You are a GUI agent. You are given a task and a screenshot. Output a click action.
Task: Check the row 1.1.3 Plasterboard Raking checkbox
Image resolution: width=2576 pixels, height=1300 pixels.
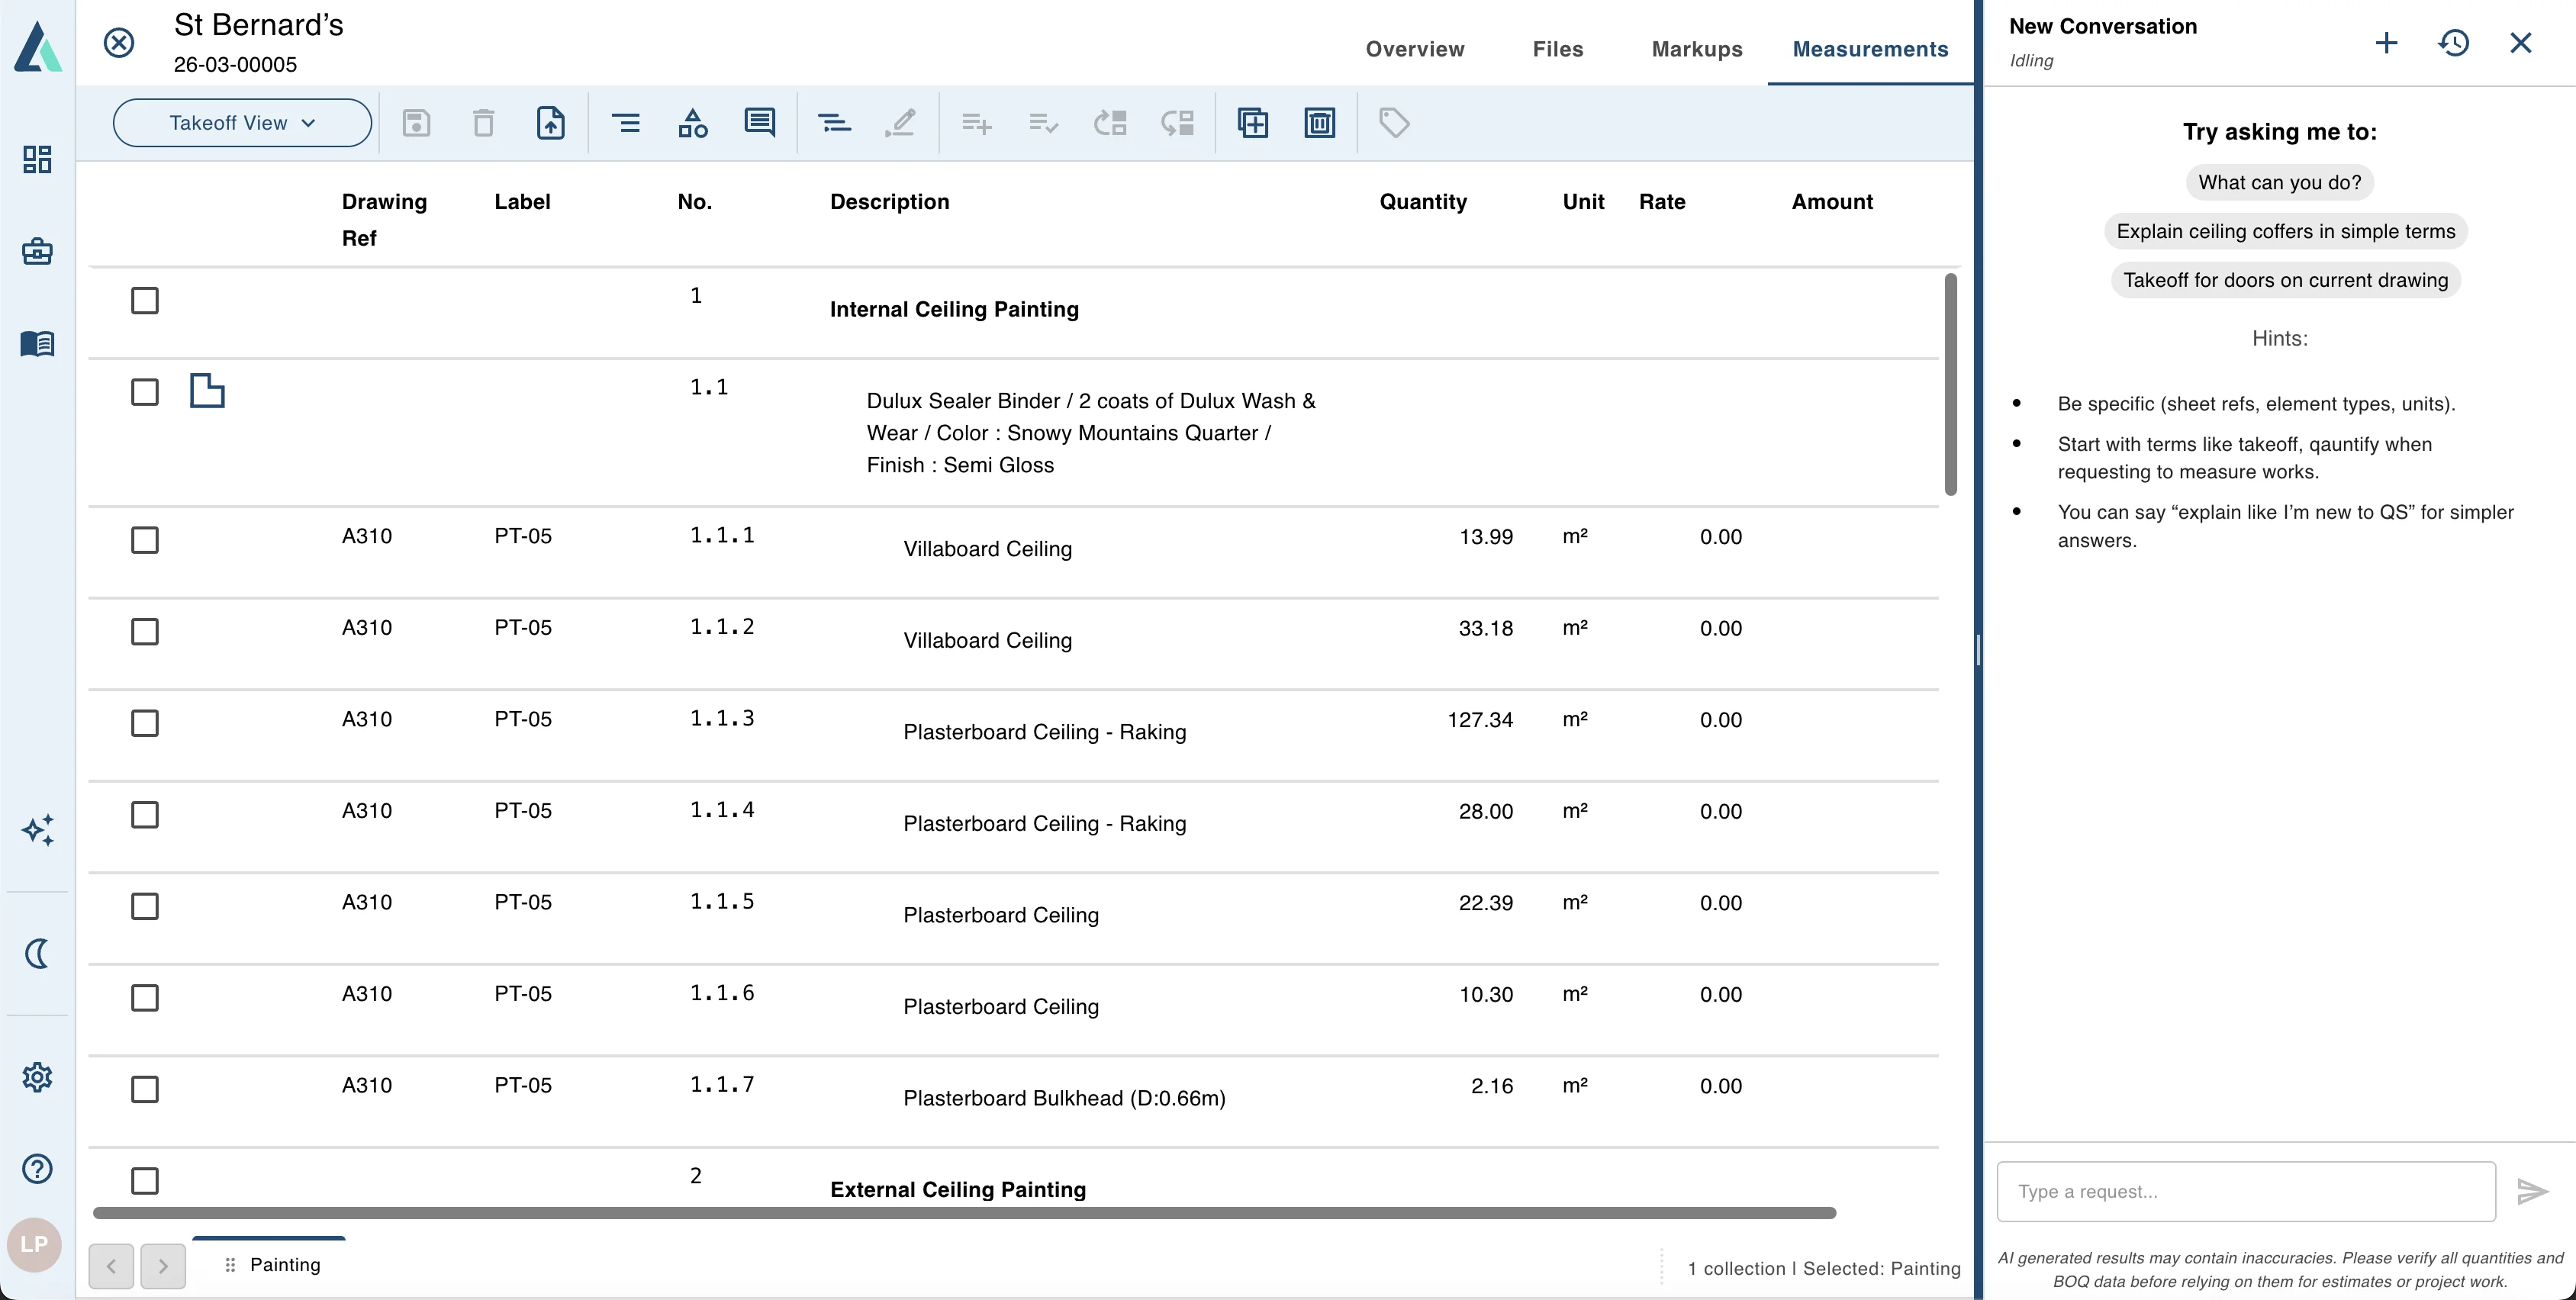click(x=145, y=723)
